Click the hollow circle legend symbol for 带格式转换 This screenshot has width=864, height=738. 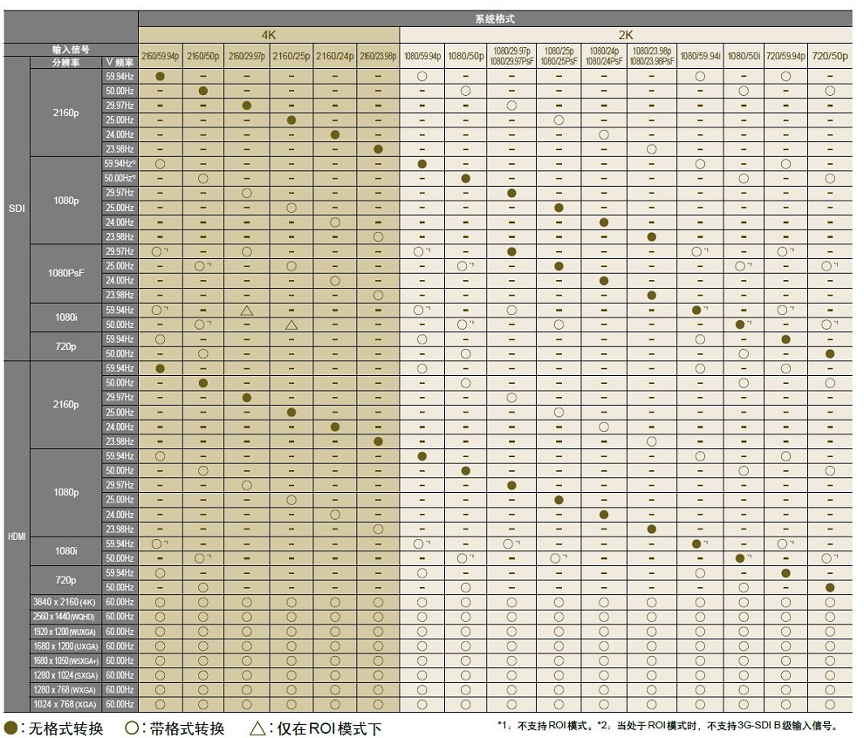(x=131, y=728)
